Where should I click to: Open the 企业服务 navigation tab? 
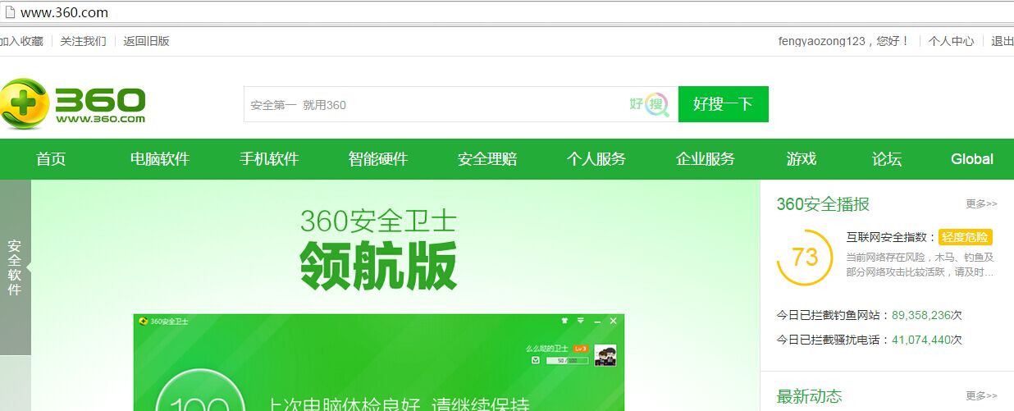click(x=706, y=159)
